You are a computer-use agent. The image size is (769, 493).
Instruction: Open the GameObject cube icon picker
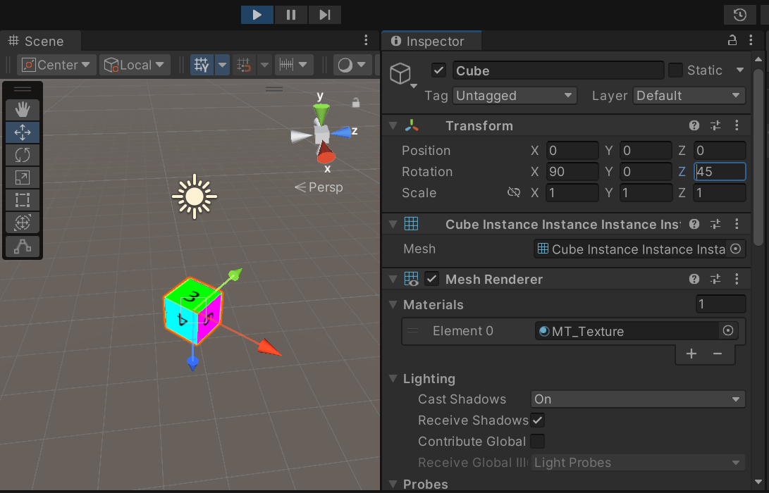coord(403,75)
